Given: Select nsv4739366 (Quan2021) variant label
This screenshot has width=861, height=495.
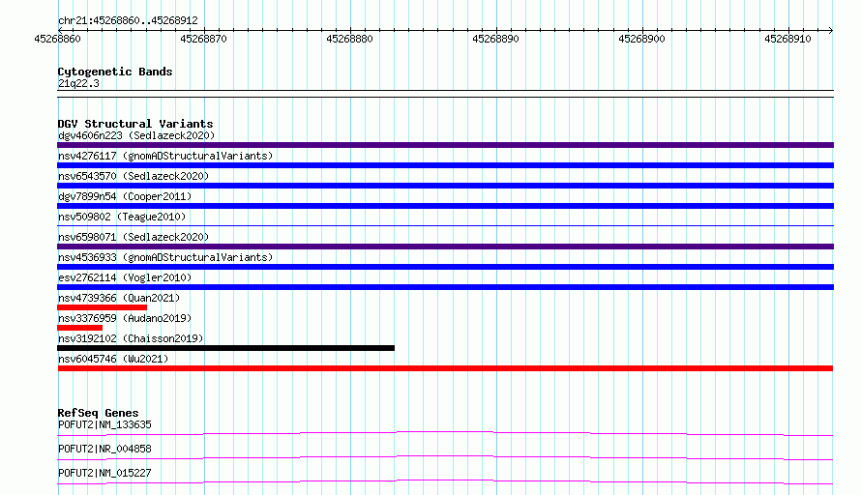Looking at the screenshot, I should (x=119, y=298).
